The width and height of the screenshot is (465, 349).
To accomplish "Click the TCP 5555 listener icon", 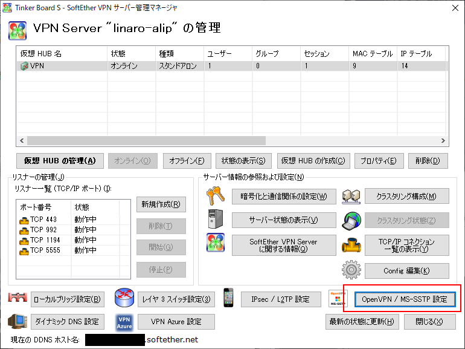I will click(x=24, y=251).
